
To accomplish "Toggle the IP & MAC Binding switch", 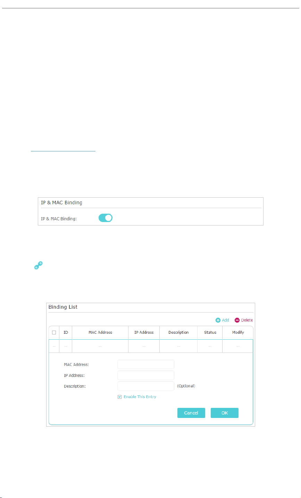I will pyautogui.click(x=106, y=218).
